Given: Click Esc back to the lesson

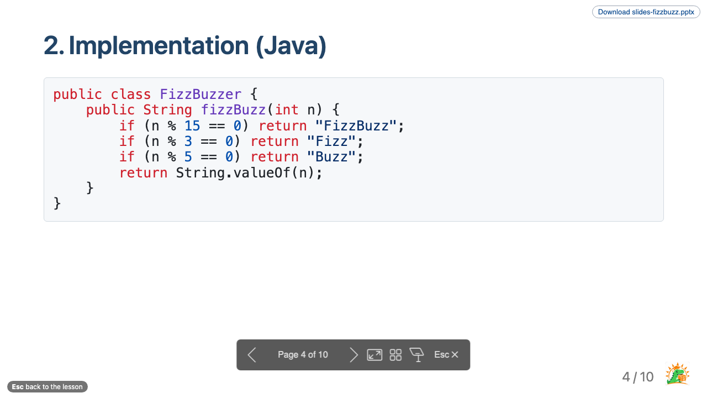Looking at the screenshot, I should 48,386.
